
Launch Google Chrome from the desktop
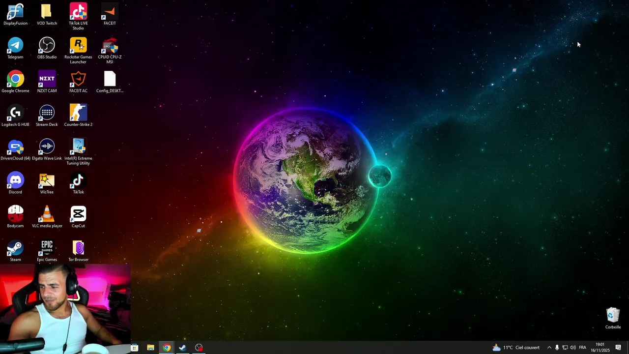click(15, 82)
